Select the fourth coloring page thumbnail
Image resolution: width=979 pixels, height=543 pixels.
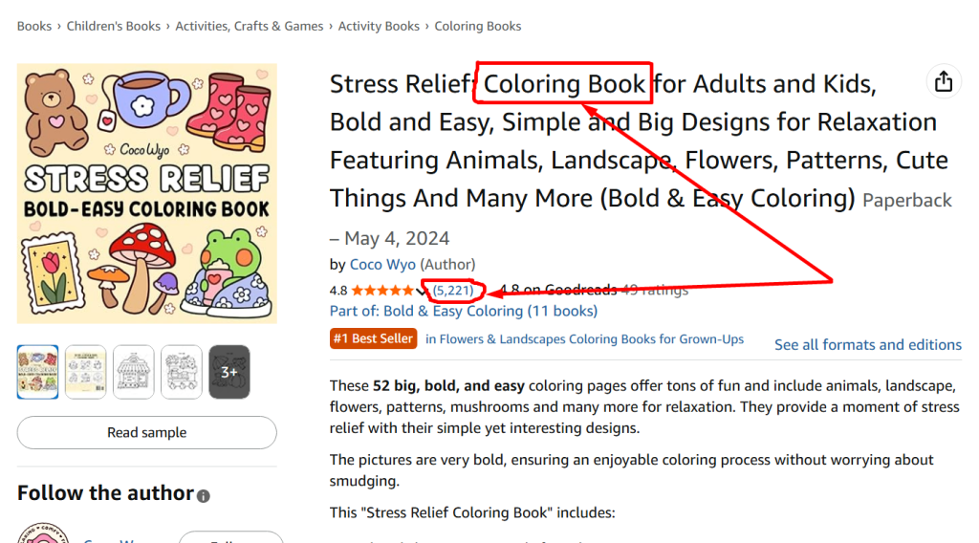[x=182, y=372]
